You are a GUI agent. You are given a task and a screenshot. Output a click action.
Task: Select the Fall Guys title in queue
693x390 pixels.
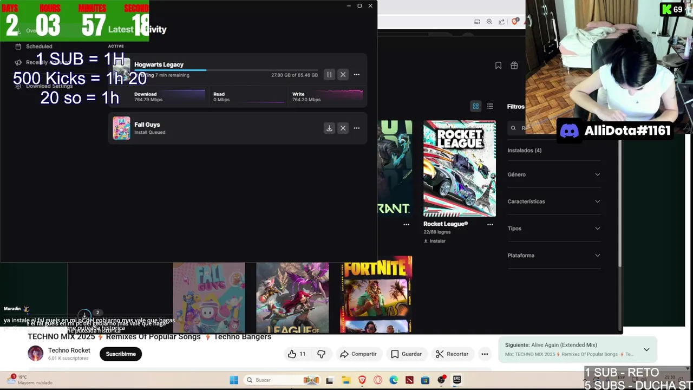[x=147, y=125]
